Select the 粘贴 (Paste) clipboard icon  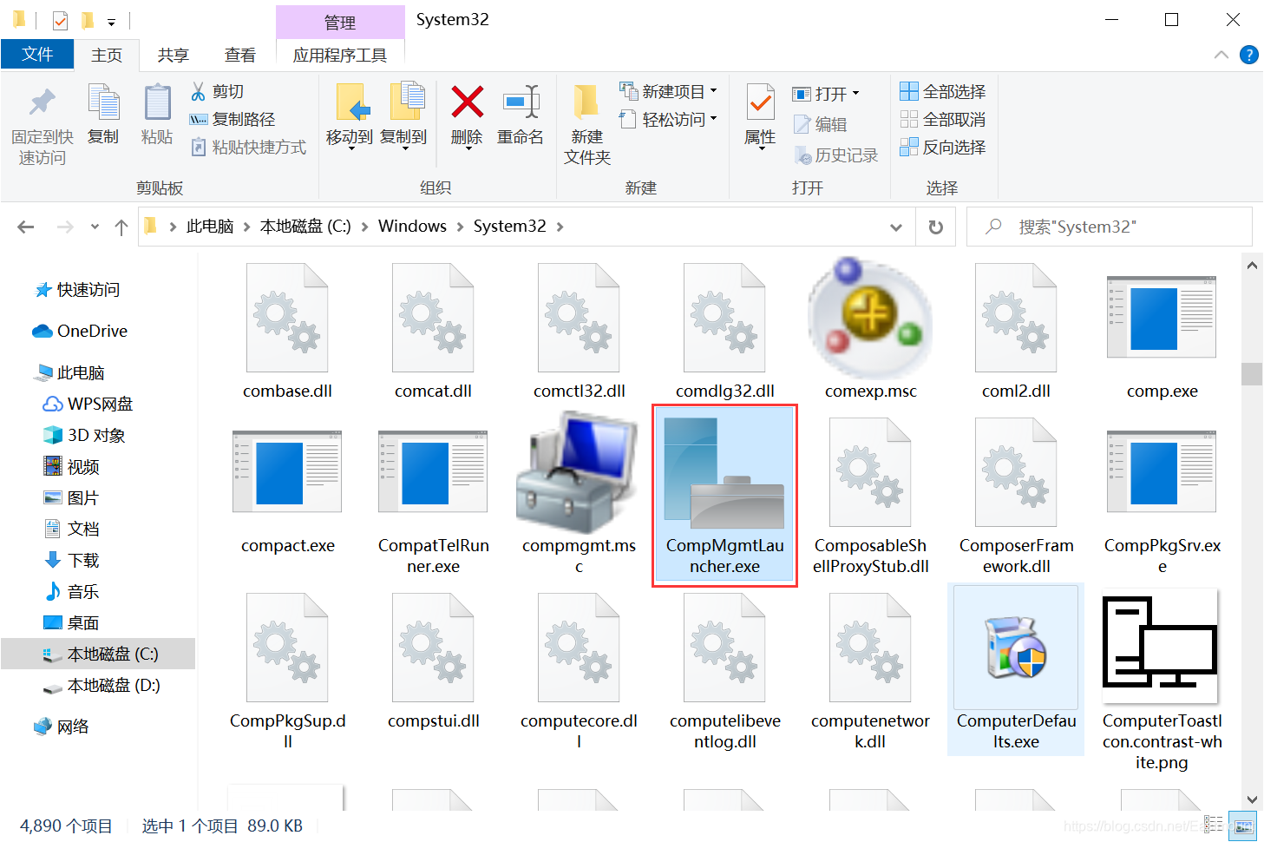(x=156, y=113)
